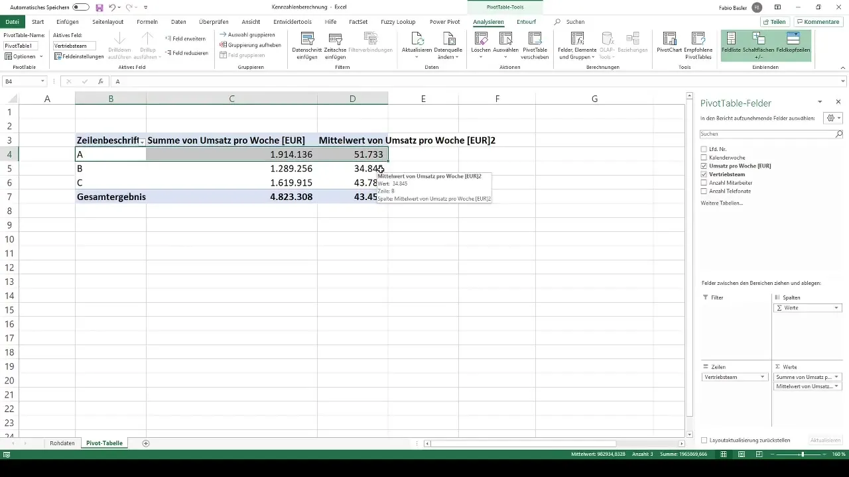Open Mittelwert von Umsatz field dropdown

836,386
